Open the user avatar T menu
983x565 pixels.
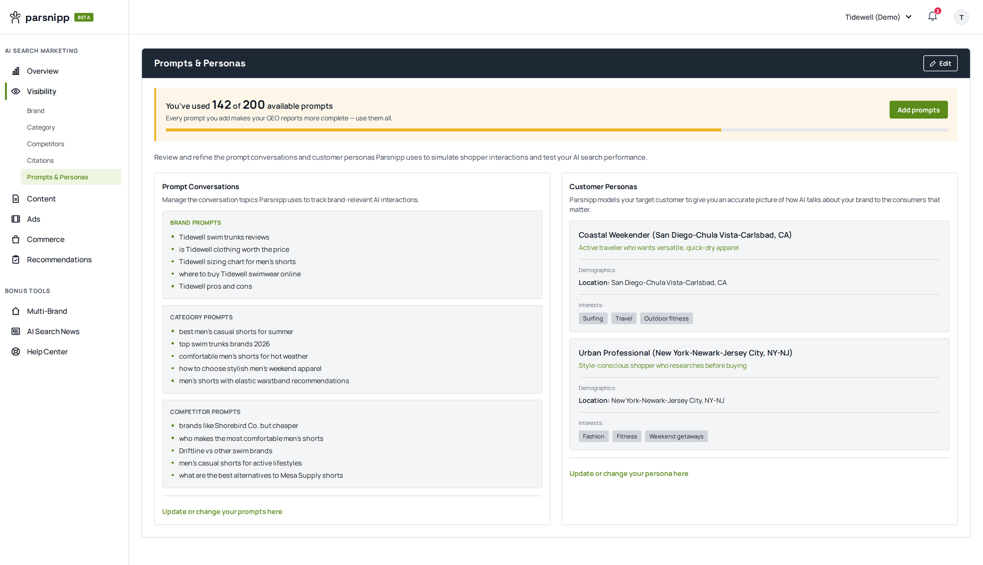pyautogui.click(x=961, y=17)
